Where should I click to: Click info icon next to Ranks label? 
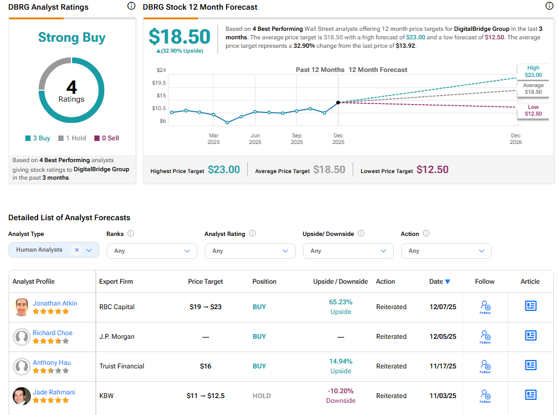pos(131,234)
